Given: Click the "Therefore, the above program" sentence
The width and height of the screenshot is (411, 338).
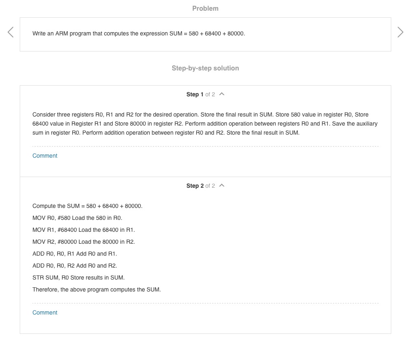Looking at the screenshot, I should (x=97, y=289).
